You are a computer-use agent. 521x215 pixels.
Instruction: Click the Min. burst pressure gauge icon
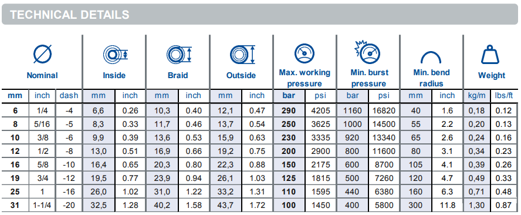click(367, 52)
